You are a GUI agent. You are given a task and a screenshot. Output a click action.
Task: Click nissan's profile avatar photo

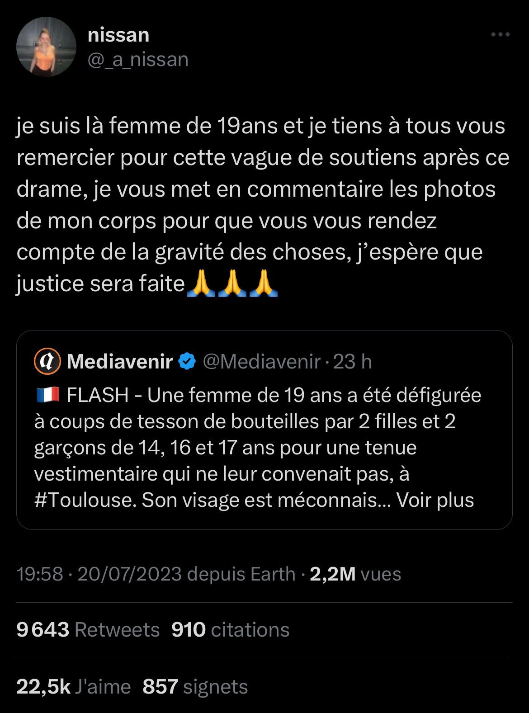46,47
